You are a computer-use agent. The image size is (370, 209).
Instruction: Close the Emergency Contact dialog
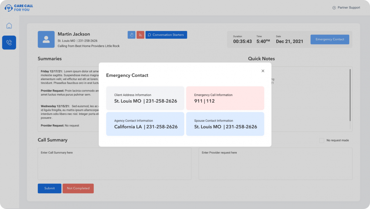[x=263, y=71]
